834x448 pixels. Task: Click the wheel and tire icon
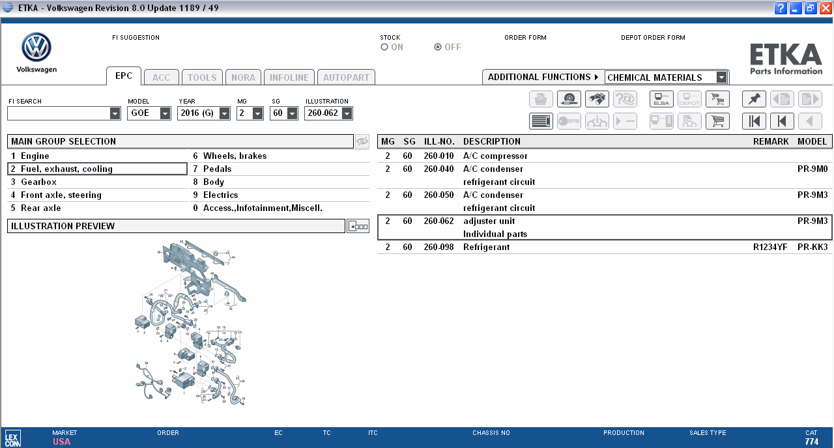point(569,99)
